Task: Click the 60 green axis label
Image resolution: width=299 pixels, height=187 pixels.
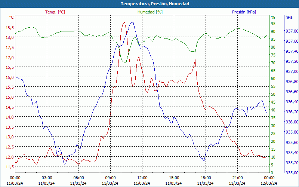Action: [x=273, y=79]
